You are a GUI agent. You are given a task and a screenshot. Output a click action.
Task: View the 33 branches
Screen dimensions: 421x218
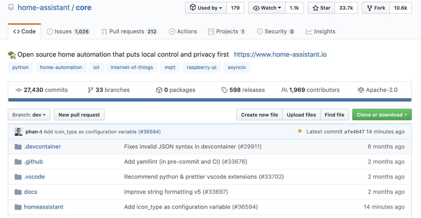click(x=109, y=90)
